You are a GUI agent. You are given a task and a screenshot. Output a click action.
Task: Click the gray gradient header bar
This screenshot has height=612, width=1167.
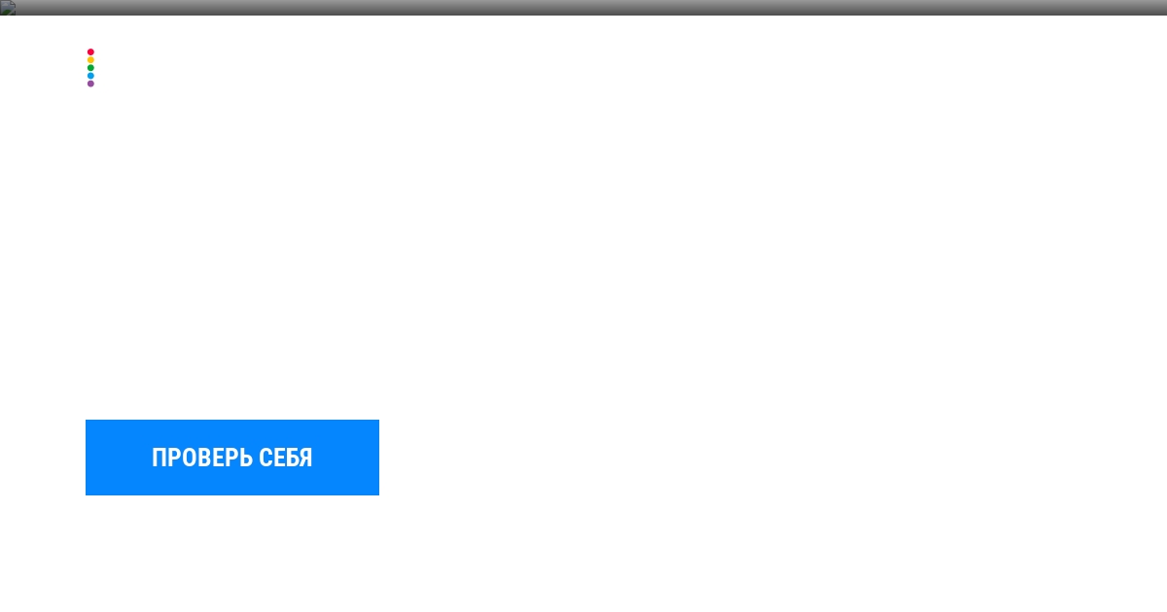tap(583, 8)
